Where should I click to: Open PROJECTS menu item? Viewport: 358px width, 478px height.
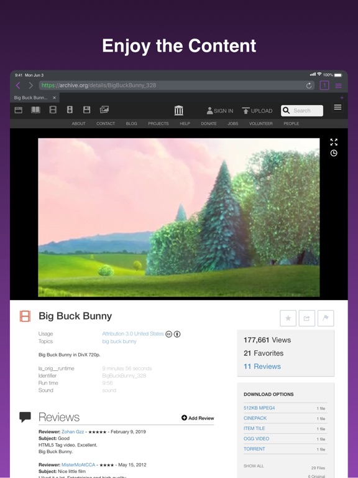[158, 123]
